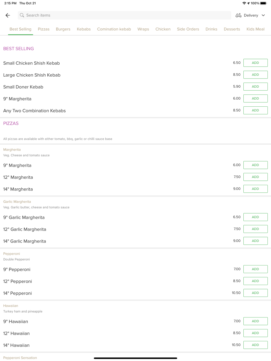This screenshot has height=361, width=271.
Task: Add 14" Garlic Margherita pizza
Action: [x=255, y=241]
